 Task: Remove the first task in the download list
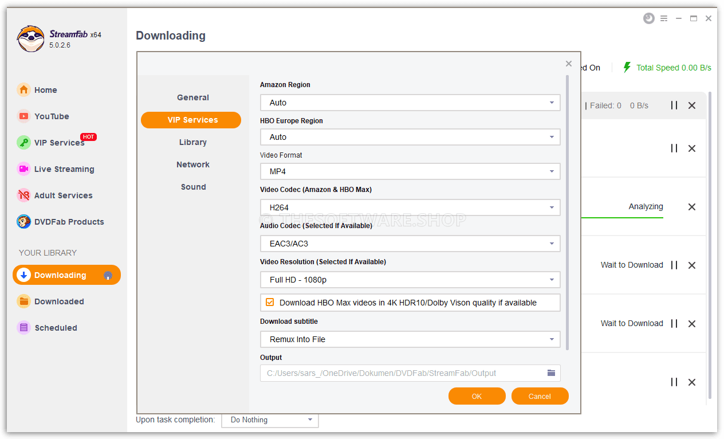point(692,148)
